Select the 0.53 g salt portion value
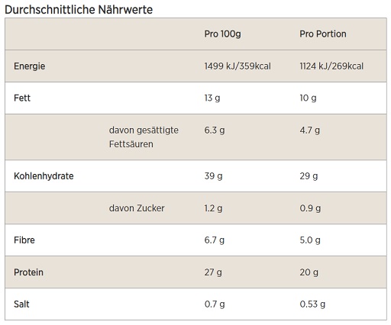The width and height of the screenshot is (391, 325). click(312, 304)
